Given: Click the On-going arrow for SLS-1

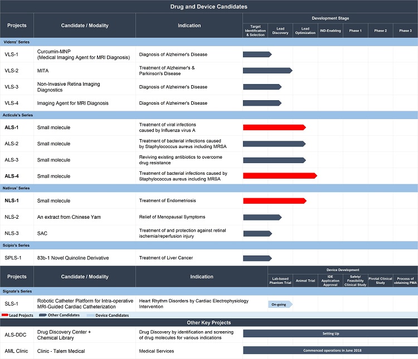Looking at the screenshot, I should [x=280, y=304].
